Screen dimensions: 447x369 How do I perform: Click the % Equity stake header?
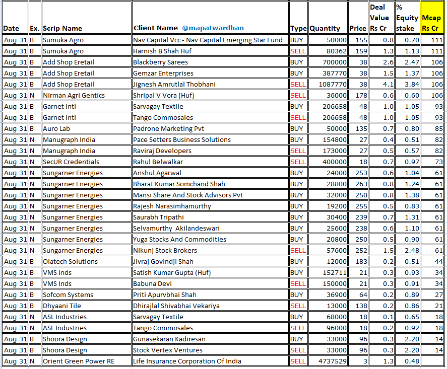click(408, 18)
